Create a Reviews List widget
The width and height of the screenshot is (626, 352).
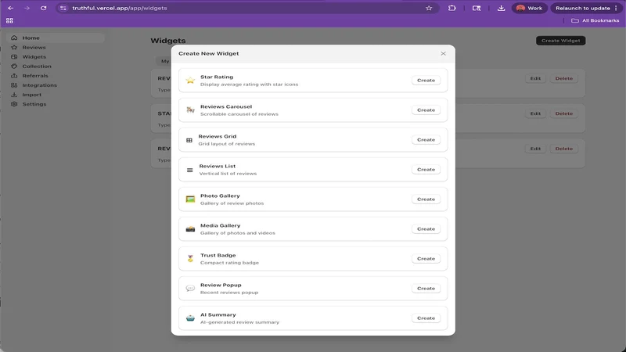pos(426,169)
